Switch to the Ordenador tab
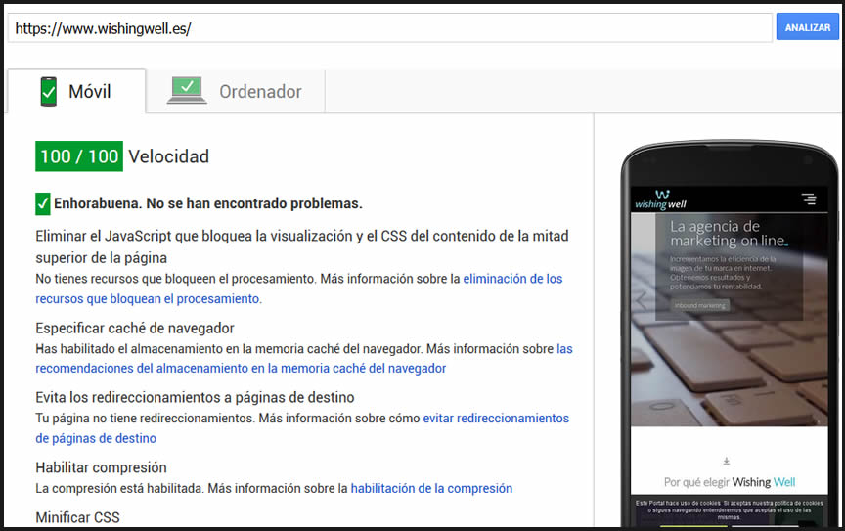845x531 pixels. click(236, 92)
